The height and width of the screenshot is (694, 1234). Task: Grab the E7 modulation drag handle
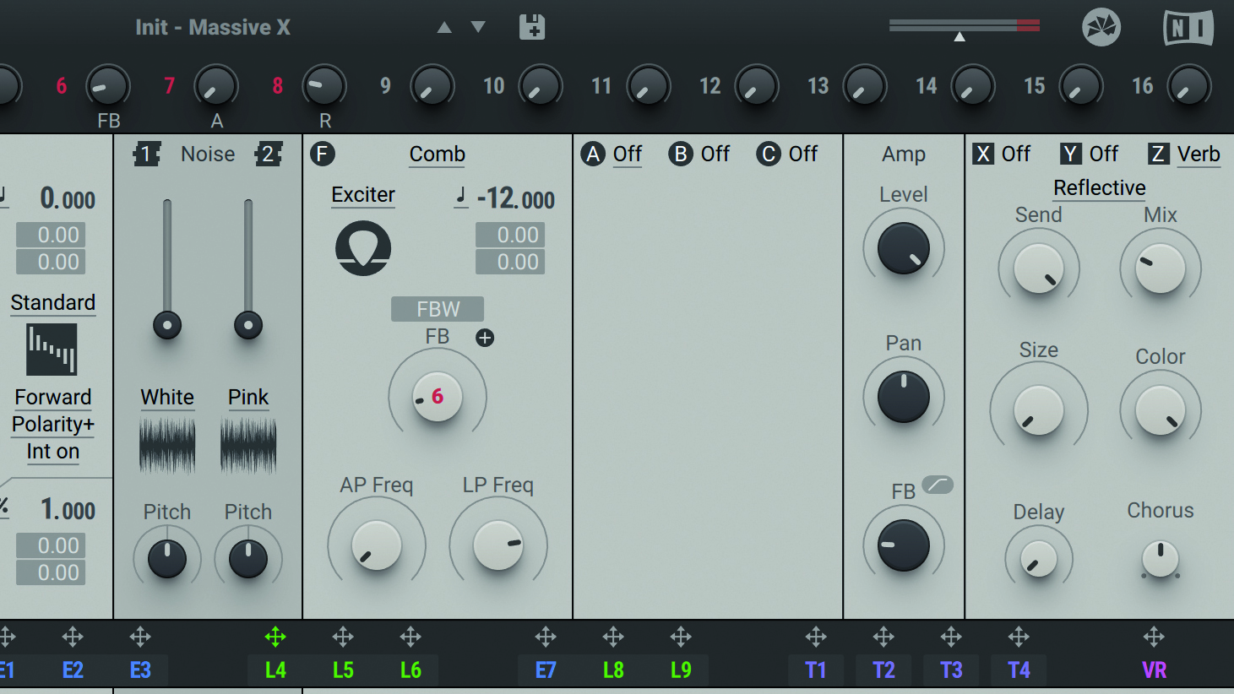(x=546, y=637)
